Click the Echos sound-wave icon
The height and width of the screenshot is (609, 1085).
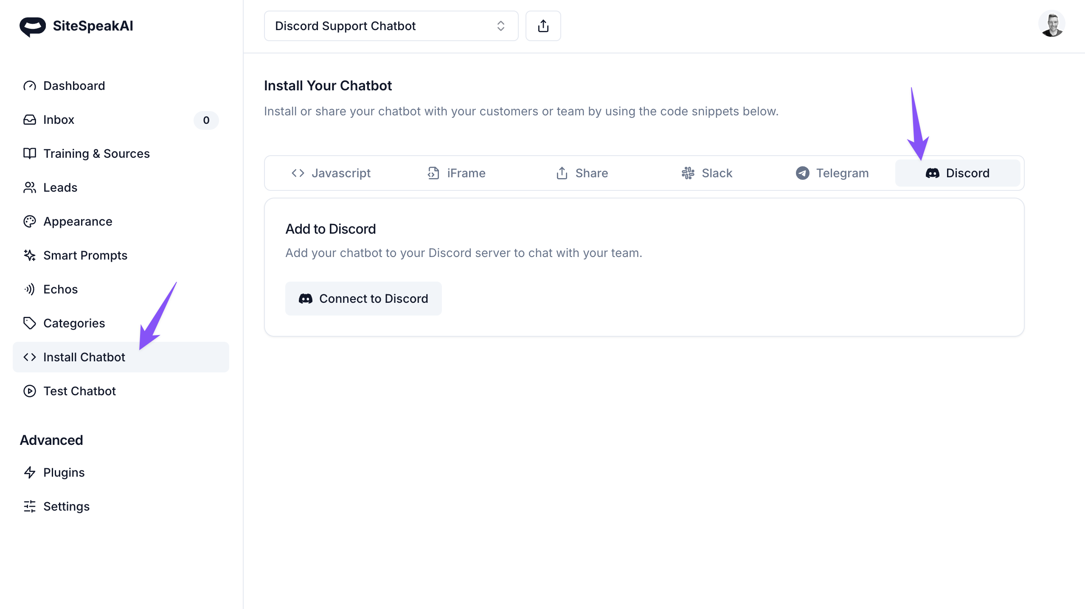[29, 289]
